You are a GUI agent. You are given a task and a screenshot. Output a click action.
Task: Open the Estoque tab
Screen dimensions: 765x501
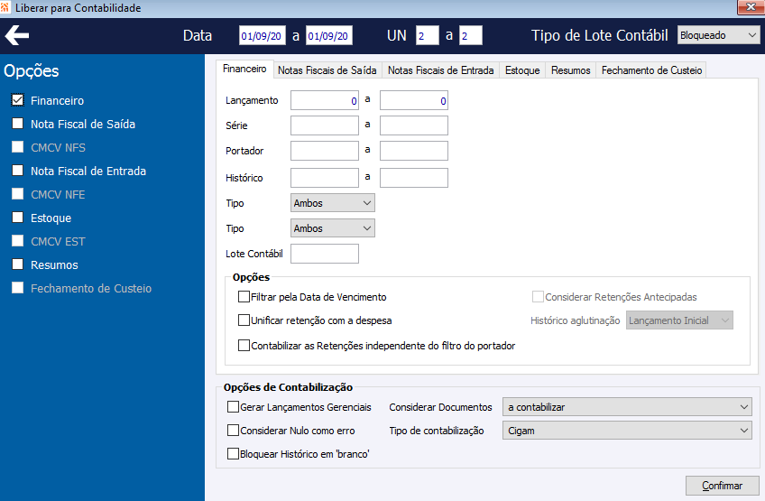(522, 70)
